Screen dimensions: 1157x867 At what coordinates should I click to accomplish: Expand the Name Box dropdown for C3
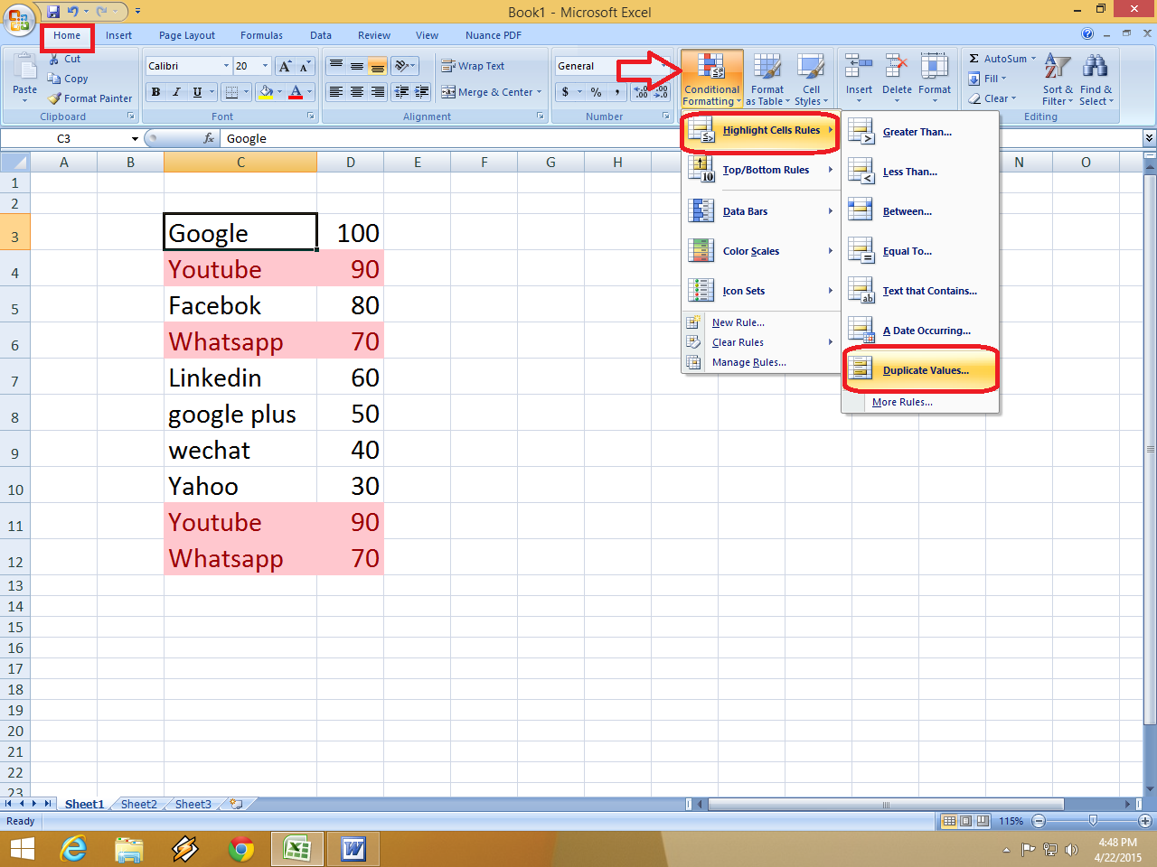[x=135, y=139]
